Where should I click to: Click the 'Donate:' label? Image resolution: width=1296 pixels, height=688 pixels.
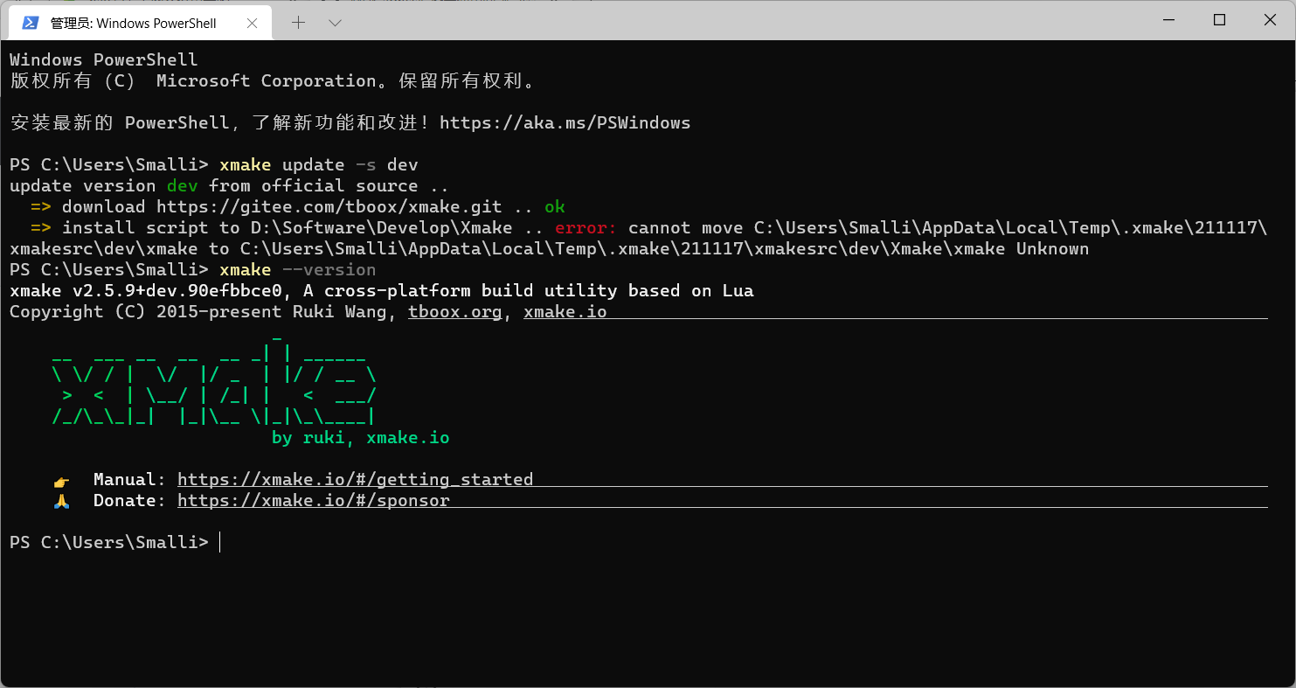pyautogui.click(x=129, y=501)
